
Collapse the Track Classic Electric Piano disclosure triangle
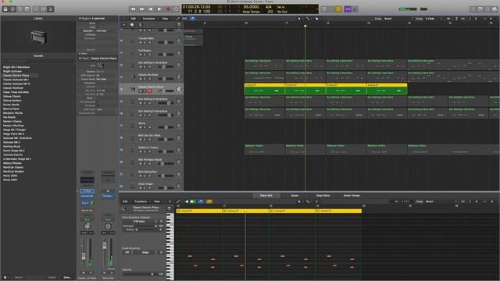pyautogui.click(x=80, y=59)
